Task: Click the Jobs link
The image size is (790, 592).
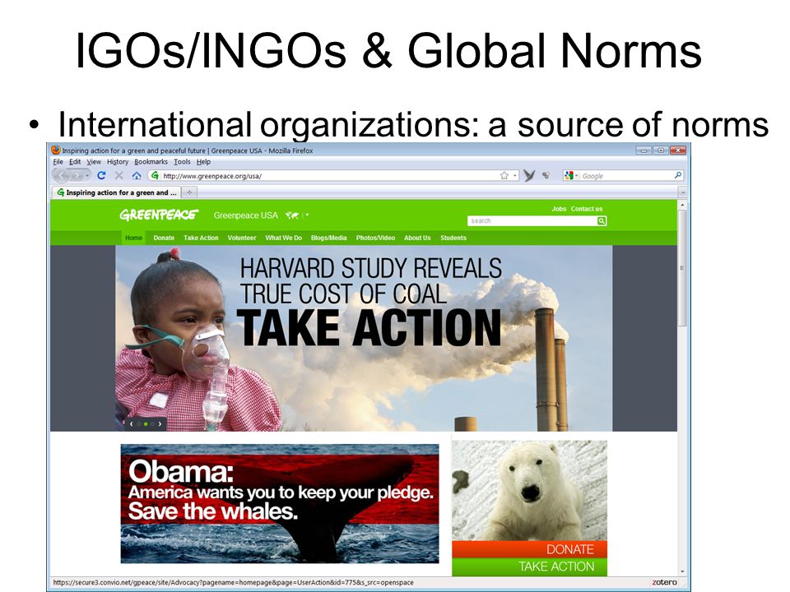Action: (559, 208)
